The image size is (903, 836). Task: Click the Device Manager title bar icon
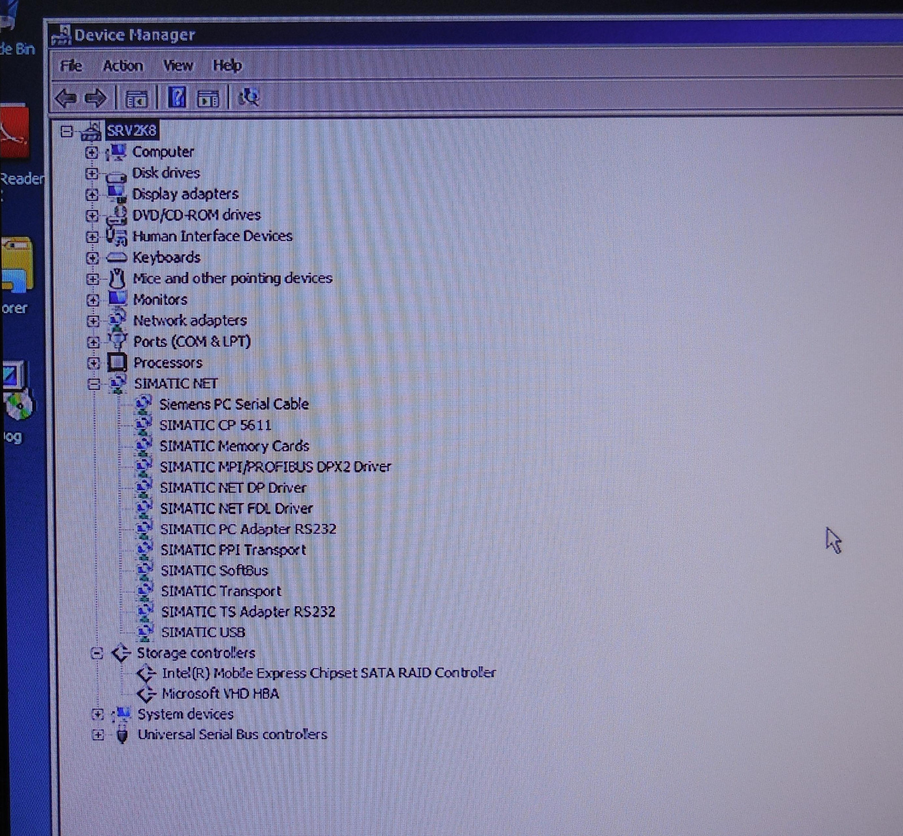pos(61,35)
